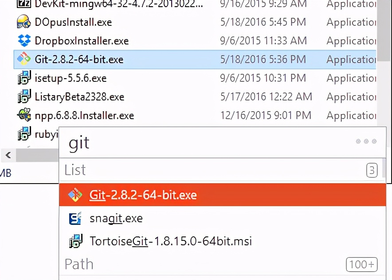
Task: Click the DevKit-mingw64 7z archive icon
Action: (x=23, y=4)
